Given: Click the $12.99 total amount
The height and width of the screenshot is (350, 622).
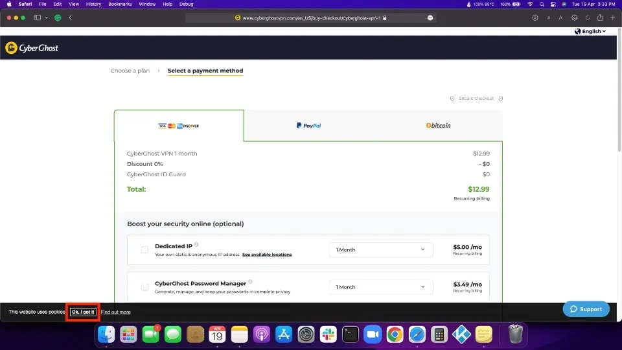Looking at the screenshot, I should pos(479,189).
